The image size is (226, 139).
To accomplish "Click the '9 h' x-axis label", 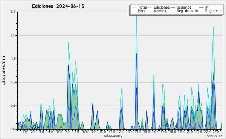I will [94, 132].
